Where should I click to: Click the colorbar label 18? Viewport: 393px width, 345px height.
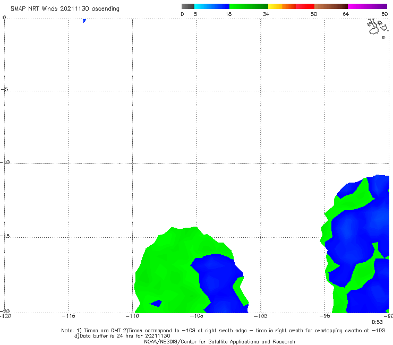click(x=228, y=14)
